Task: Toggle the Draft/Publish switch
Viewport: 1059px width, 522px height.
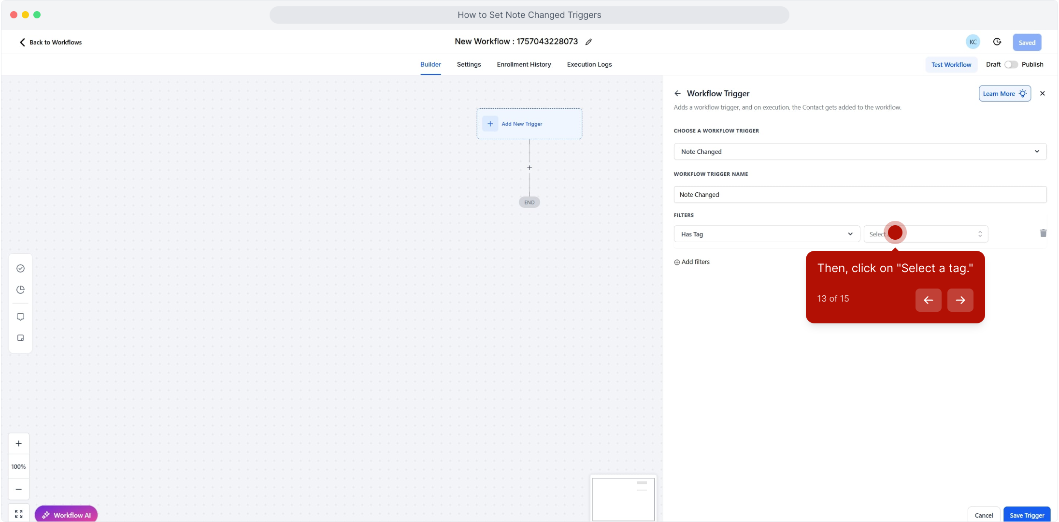Action: click(1011, 65)
